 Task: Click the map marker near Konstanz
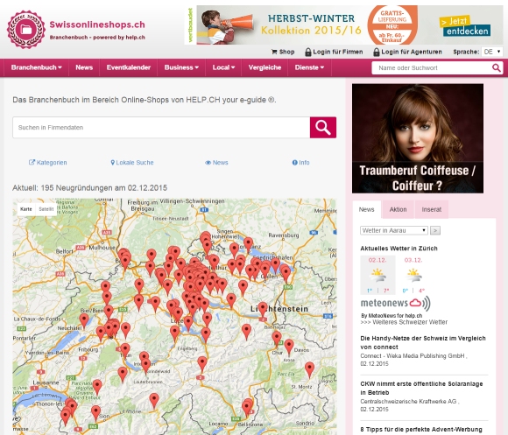point(248,245)
